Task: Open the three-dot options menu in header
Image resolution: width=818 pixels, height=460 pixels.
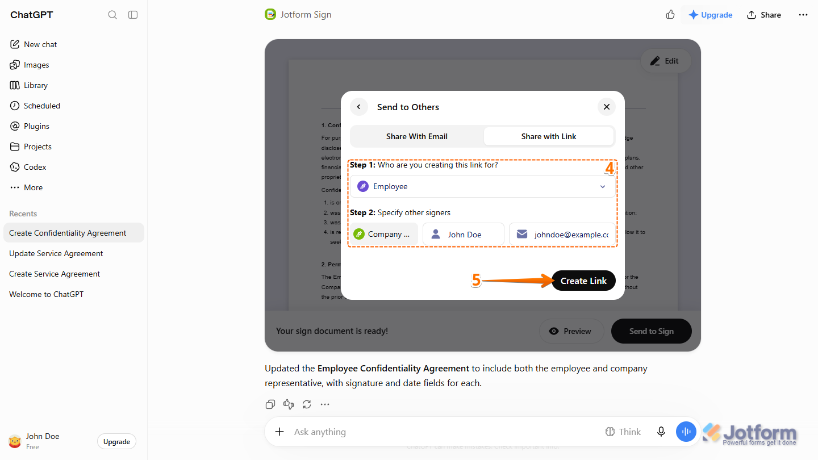Action: coord(803,15)
